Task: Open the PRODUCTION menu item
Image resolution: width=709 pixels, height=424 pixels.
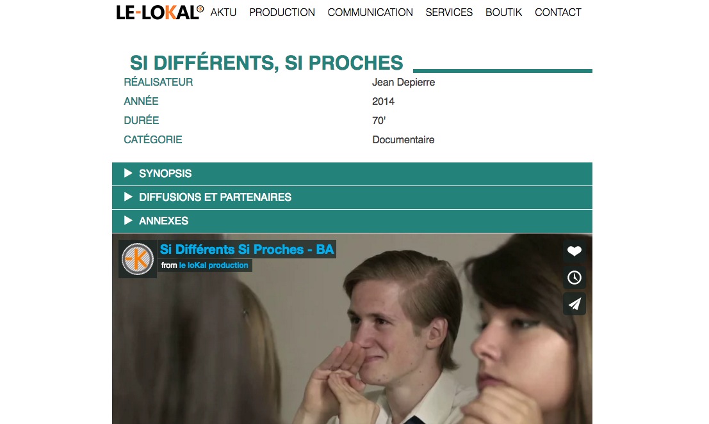Action: (x=282, y=13)
